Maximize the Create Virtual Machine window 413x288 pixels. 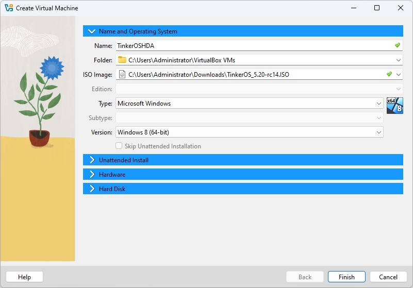click(377, 8)
